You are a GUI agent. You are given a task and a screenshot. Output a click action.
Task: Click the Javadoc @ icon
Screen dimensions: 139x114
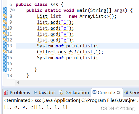point(35,92)
